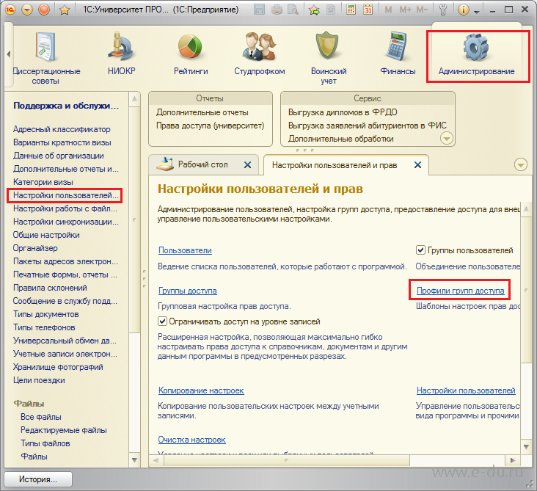
Task: Click the M- memory button
Action: point(422,10)
